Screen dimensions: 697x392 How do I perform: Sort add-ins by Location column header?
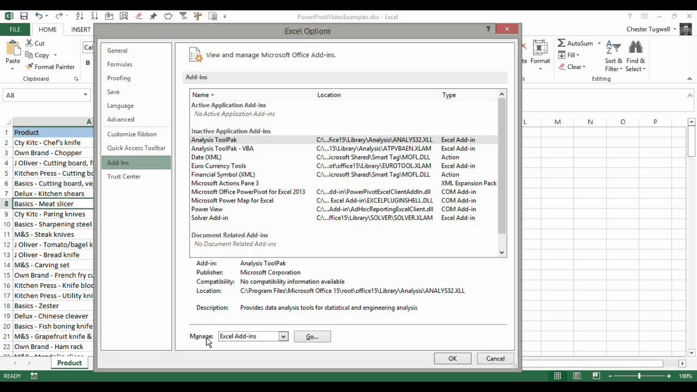pos(378,95)
